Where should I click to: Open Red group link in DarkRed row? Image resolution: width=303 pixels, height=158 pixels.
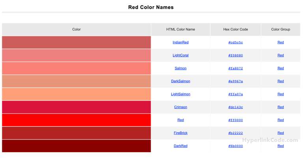(281, 146)
